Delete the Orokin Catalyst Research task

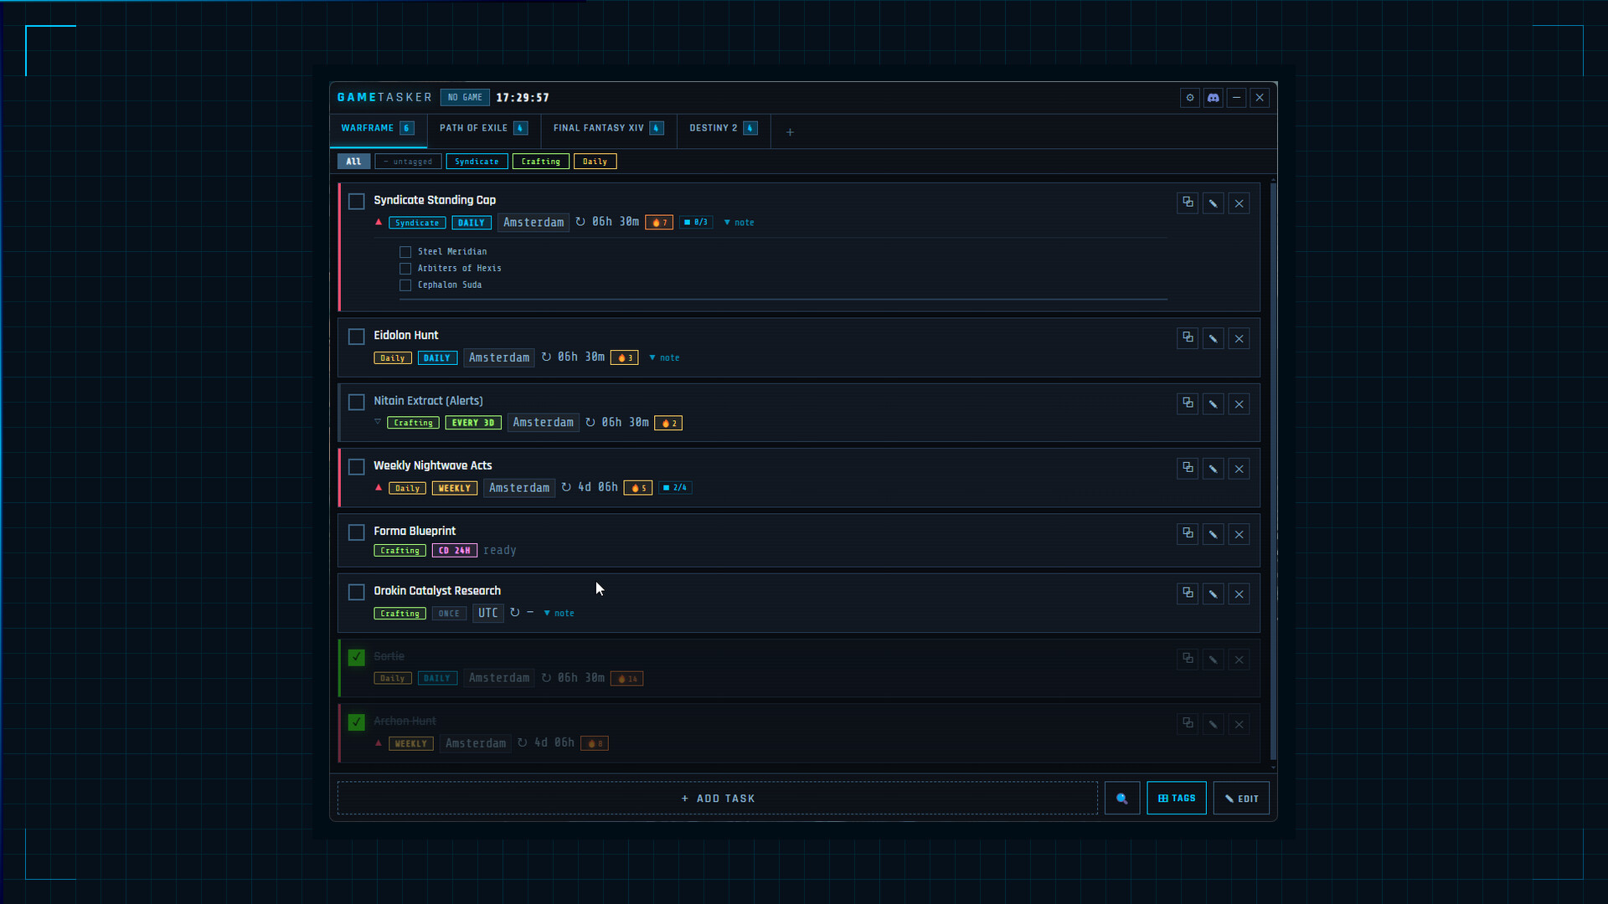[1239, 594]
